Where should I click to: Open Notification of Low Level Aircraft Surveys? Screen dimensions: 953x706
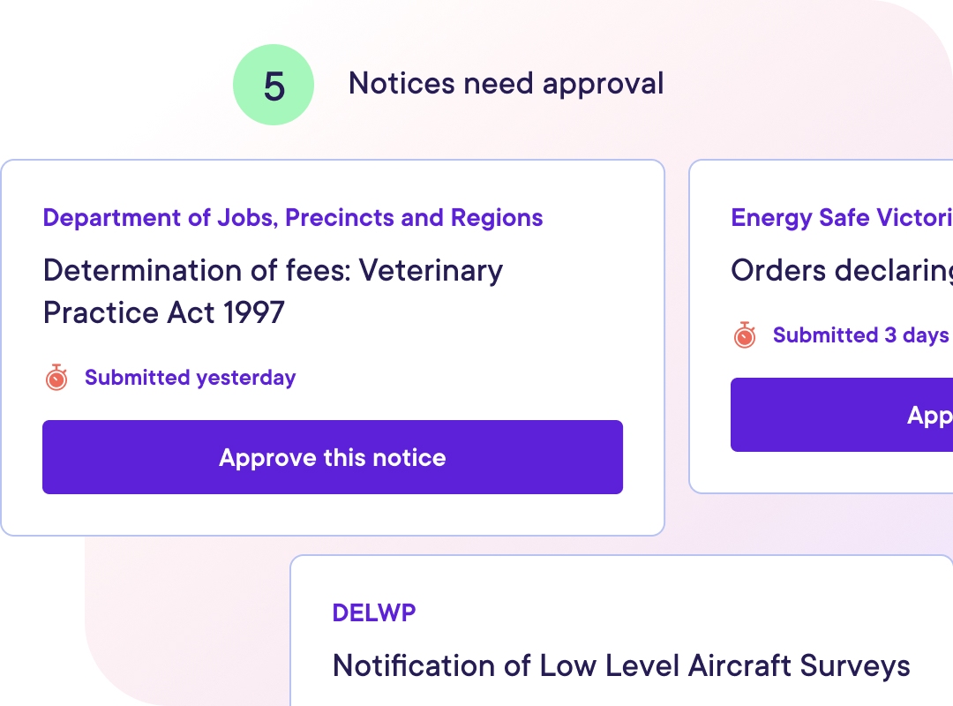coord(620,665)
